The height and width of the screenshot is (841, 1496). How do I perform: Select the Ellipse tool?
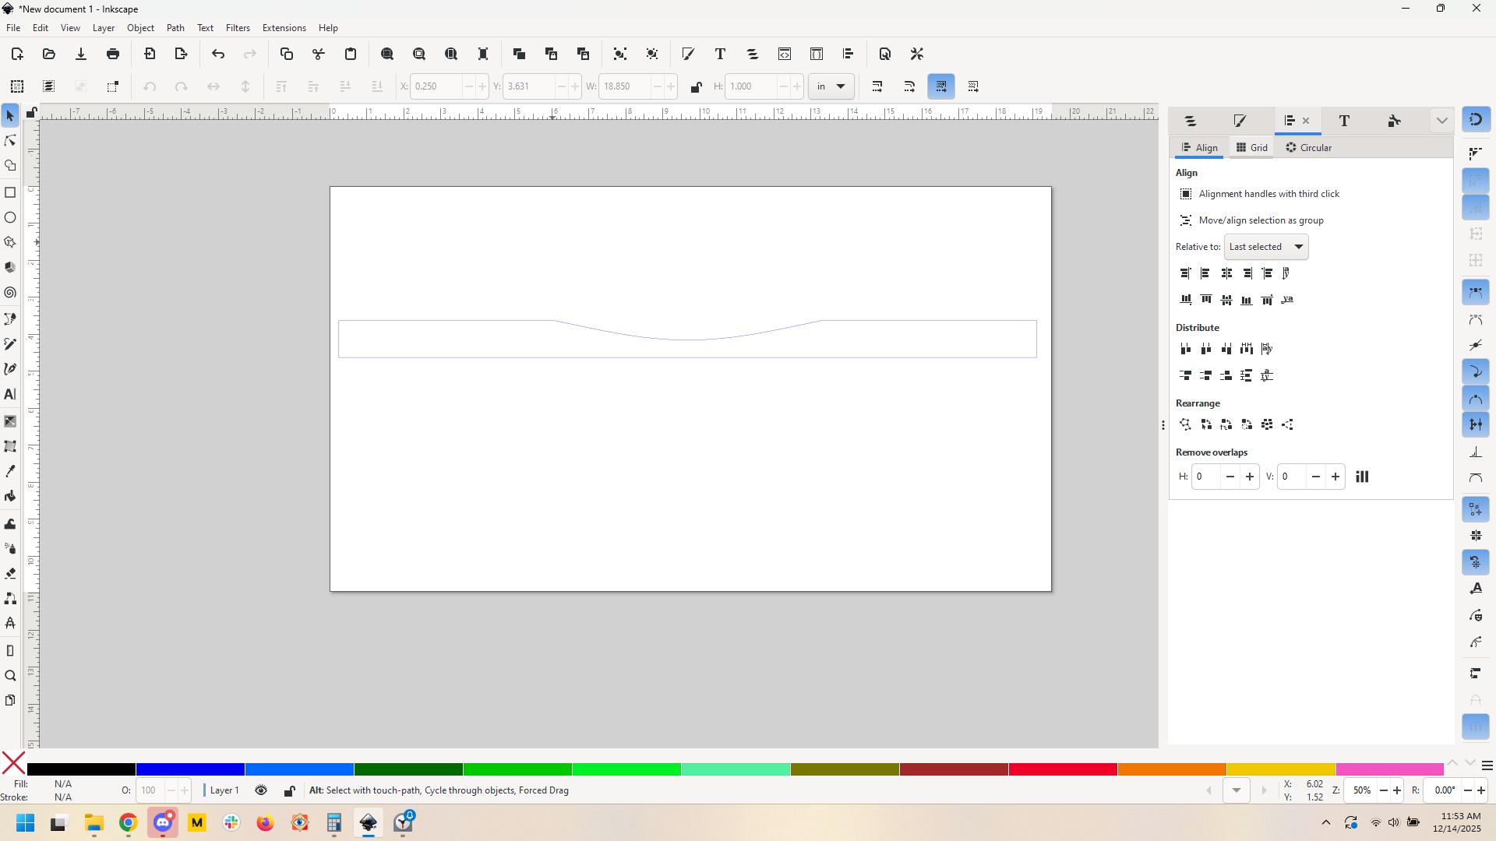coord(10,217)
